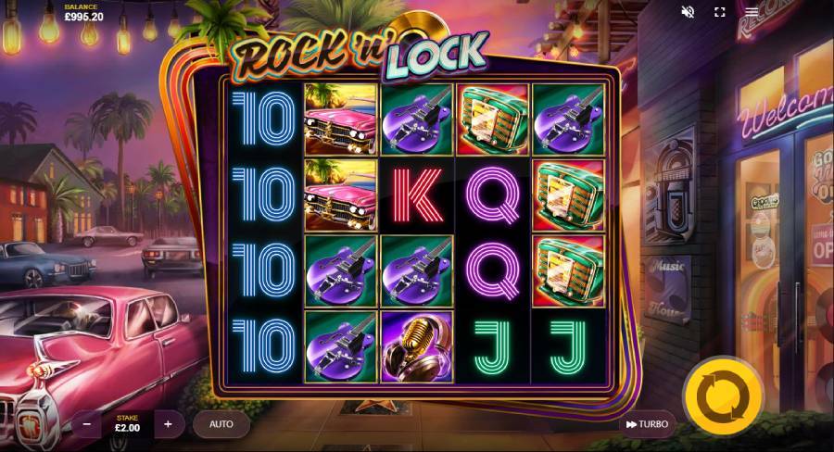Click the bottom-left purple guitar symbol
The width and height of the screenshot is (834, 452).
coord(341,346)
